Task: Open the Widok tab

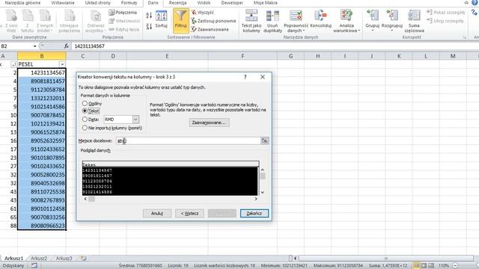Action: click(204, 3)
